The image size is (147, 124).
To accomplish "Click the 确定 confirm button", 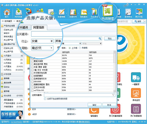I will 94,105.
